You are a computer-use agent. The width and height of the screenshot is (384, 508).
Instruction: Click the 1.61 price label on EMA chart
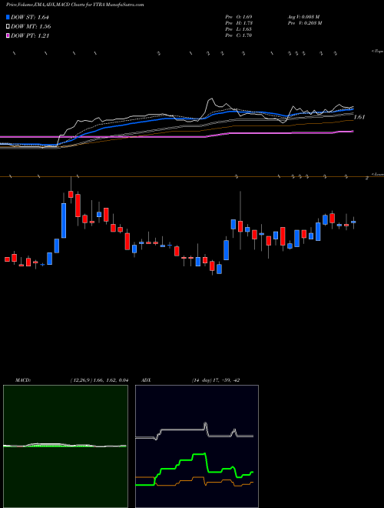point(359,117)
